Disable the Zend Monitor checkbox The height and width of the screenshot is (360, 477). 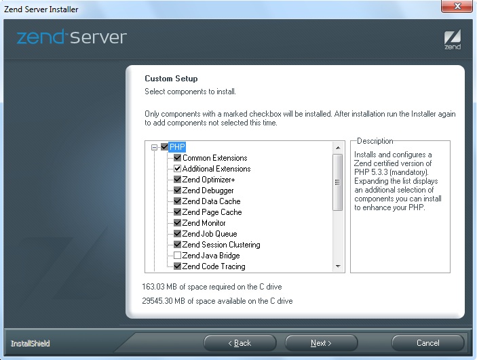point(177,223)
